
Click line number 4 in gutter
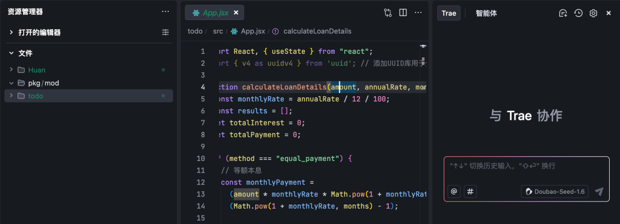[x=203, y=87]
